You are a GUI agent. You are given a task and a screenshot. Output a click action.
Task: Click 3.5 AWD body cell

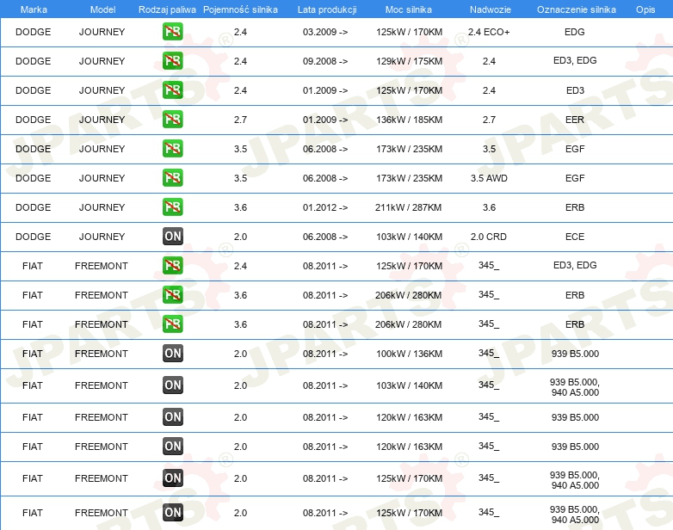(x=489, y=177)
